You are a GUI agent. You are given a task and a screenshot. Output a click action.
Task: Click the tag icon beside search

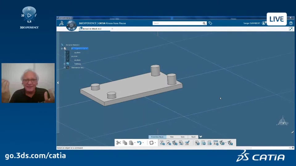pyautogui.click(x=210, y=23)
